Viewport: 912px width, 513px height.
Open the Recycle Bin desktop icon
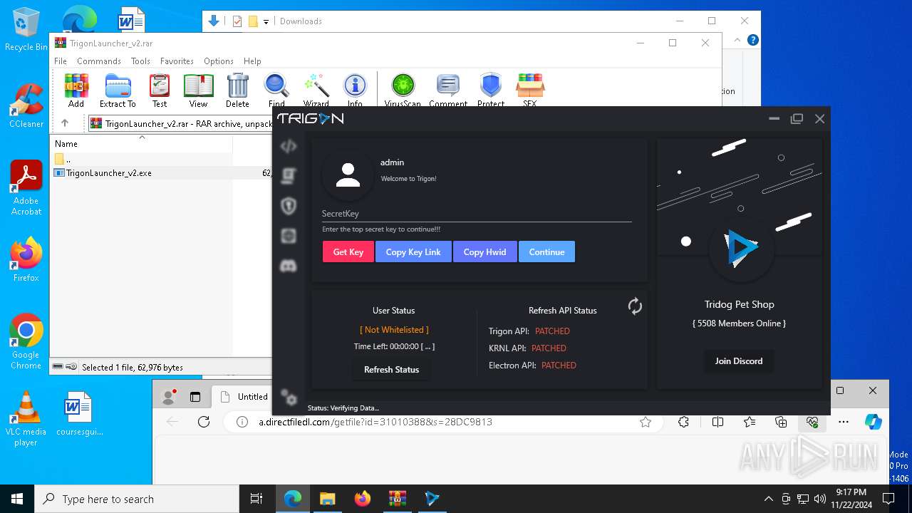coord(26,30)
